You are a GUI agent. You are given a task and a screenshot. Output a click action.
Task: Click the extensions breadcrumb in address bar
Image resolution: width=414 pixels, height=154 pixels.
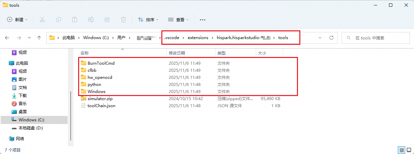(198, 38)
